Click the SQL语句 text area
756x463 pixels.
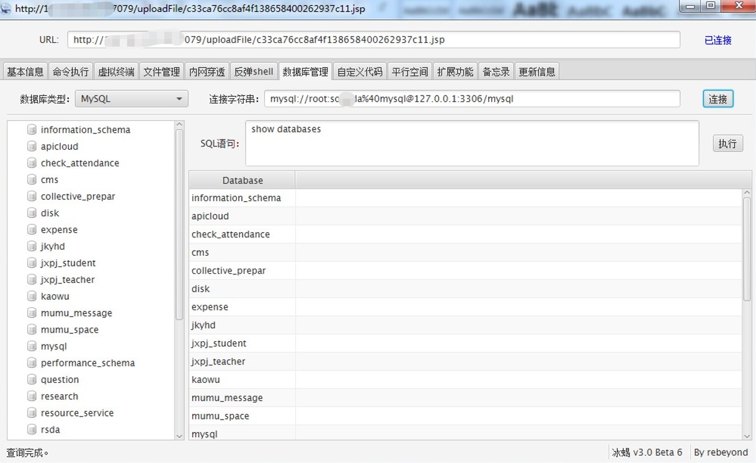(471, 144)
